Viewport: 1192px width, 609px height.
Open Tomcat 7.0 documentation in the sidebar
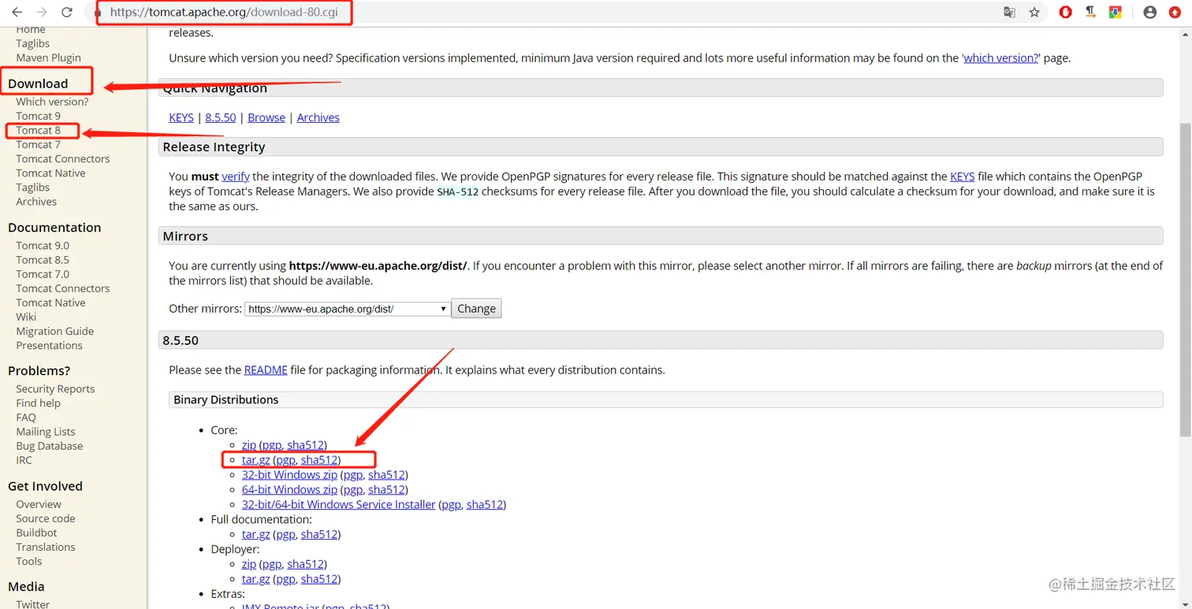pyautogui.click(x=43, y=274)
